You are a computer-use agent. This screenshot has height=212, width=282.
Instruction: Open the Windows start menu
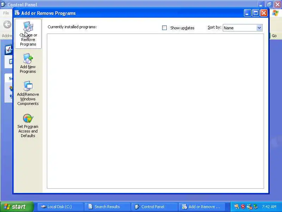click(17, 207)
